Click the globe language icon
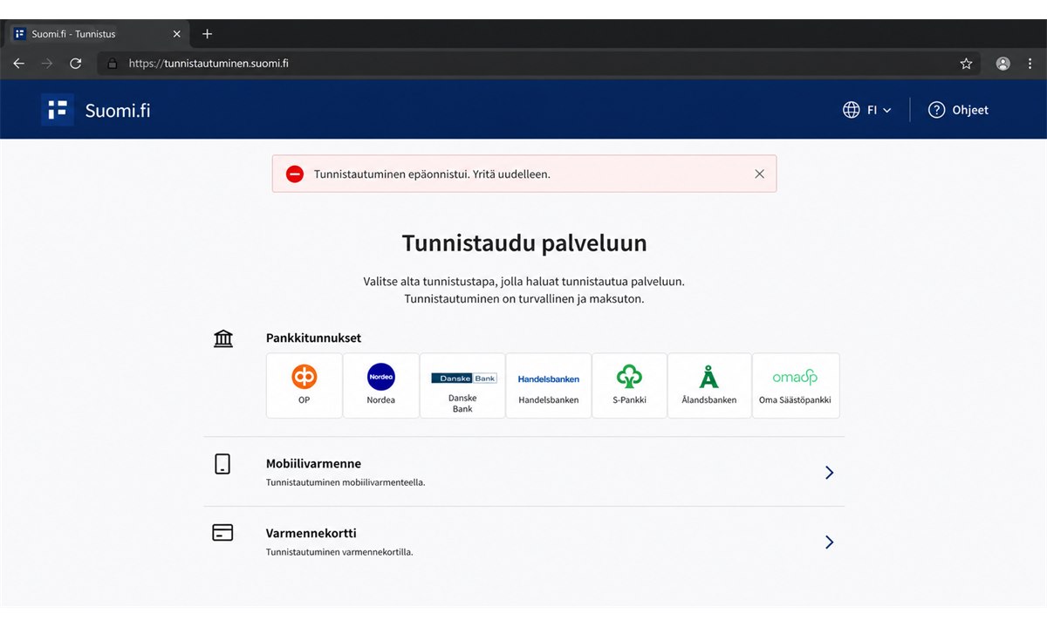Image resolution: width=1047 pixels, height=628 pixels. [x=852, y=110]
